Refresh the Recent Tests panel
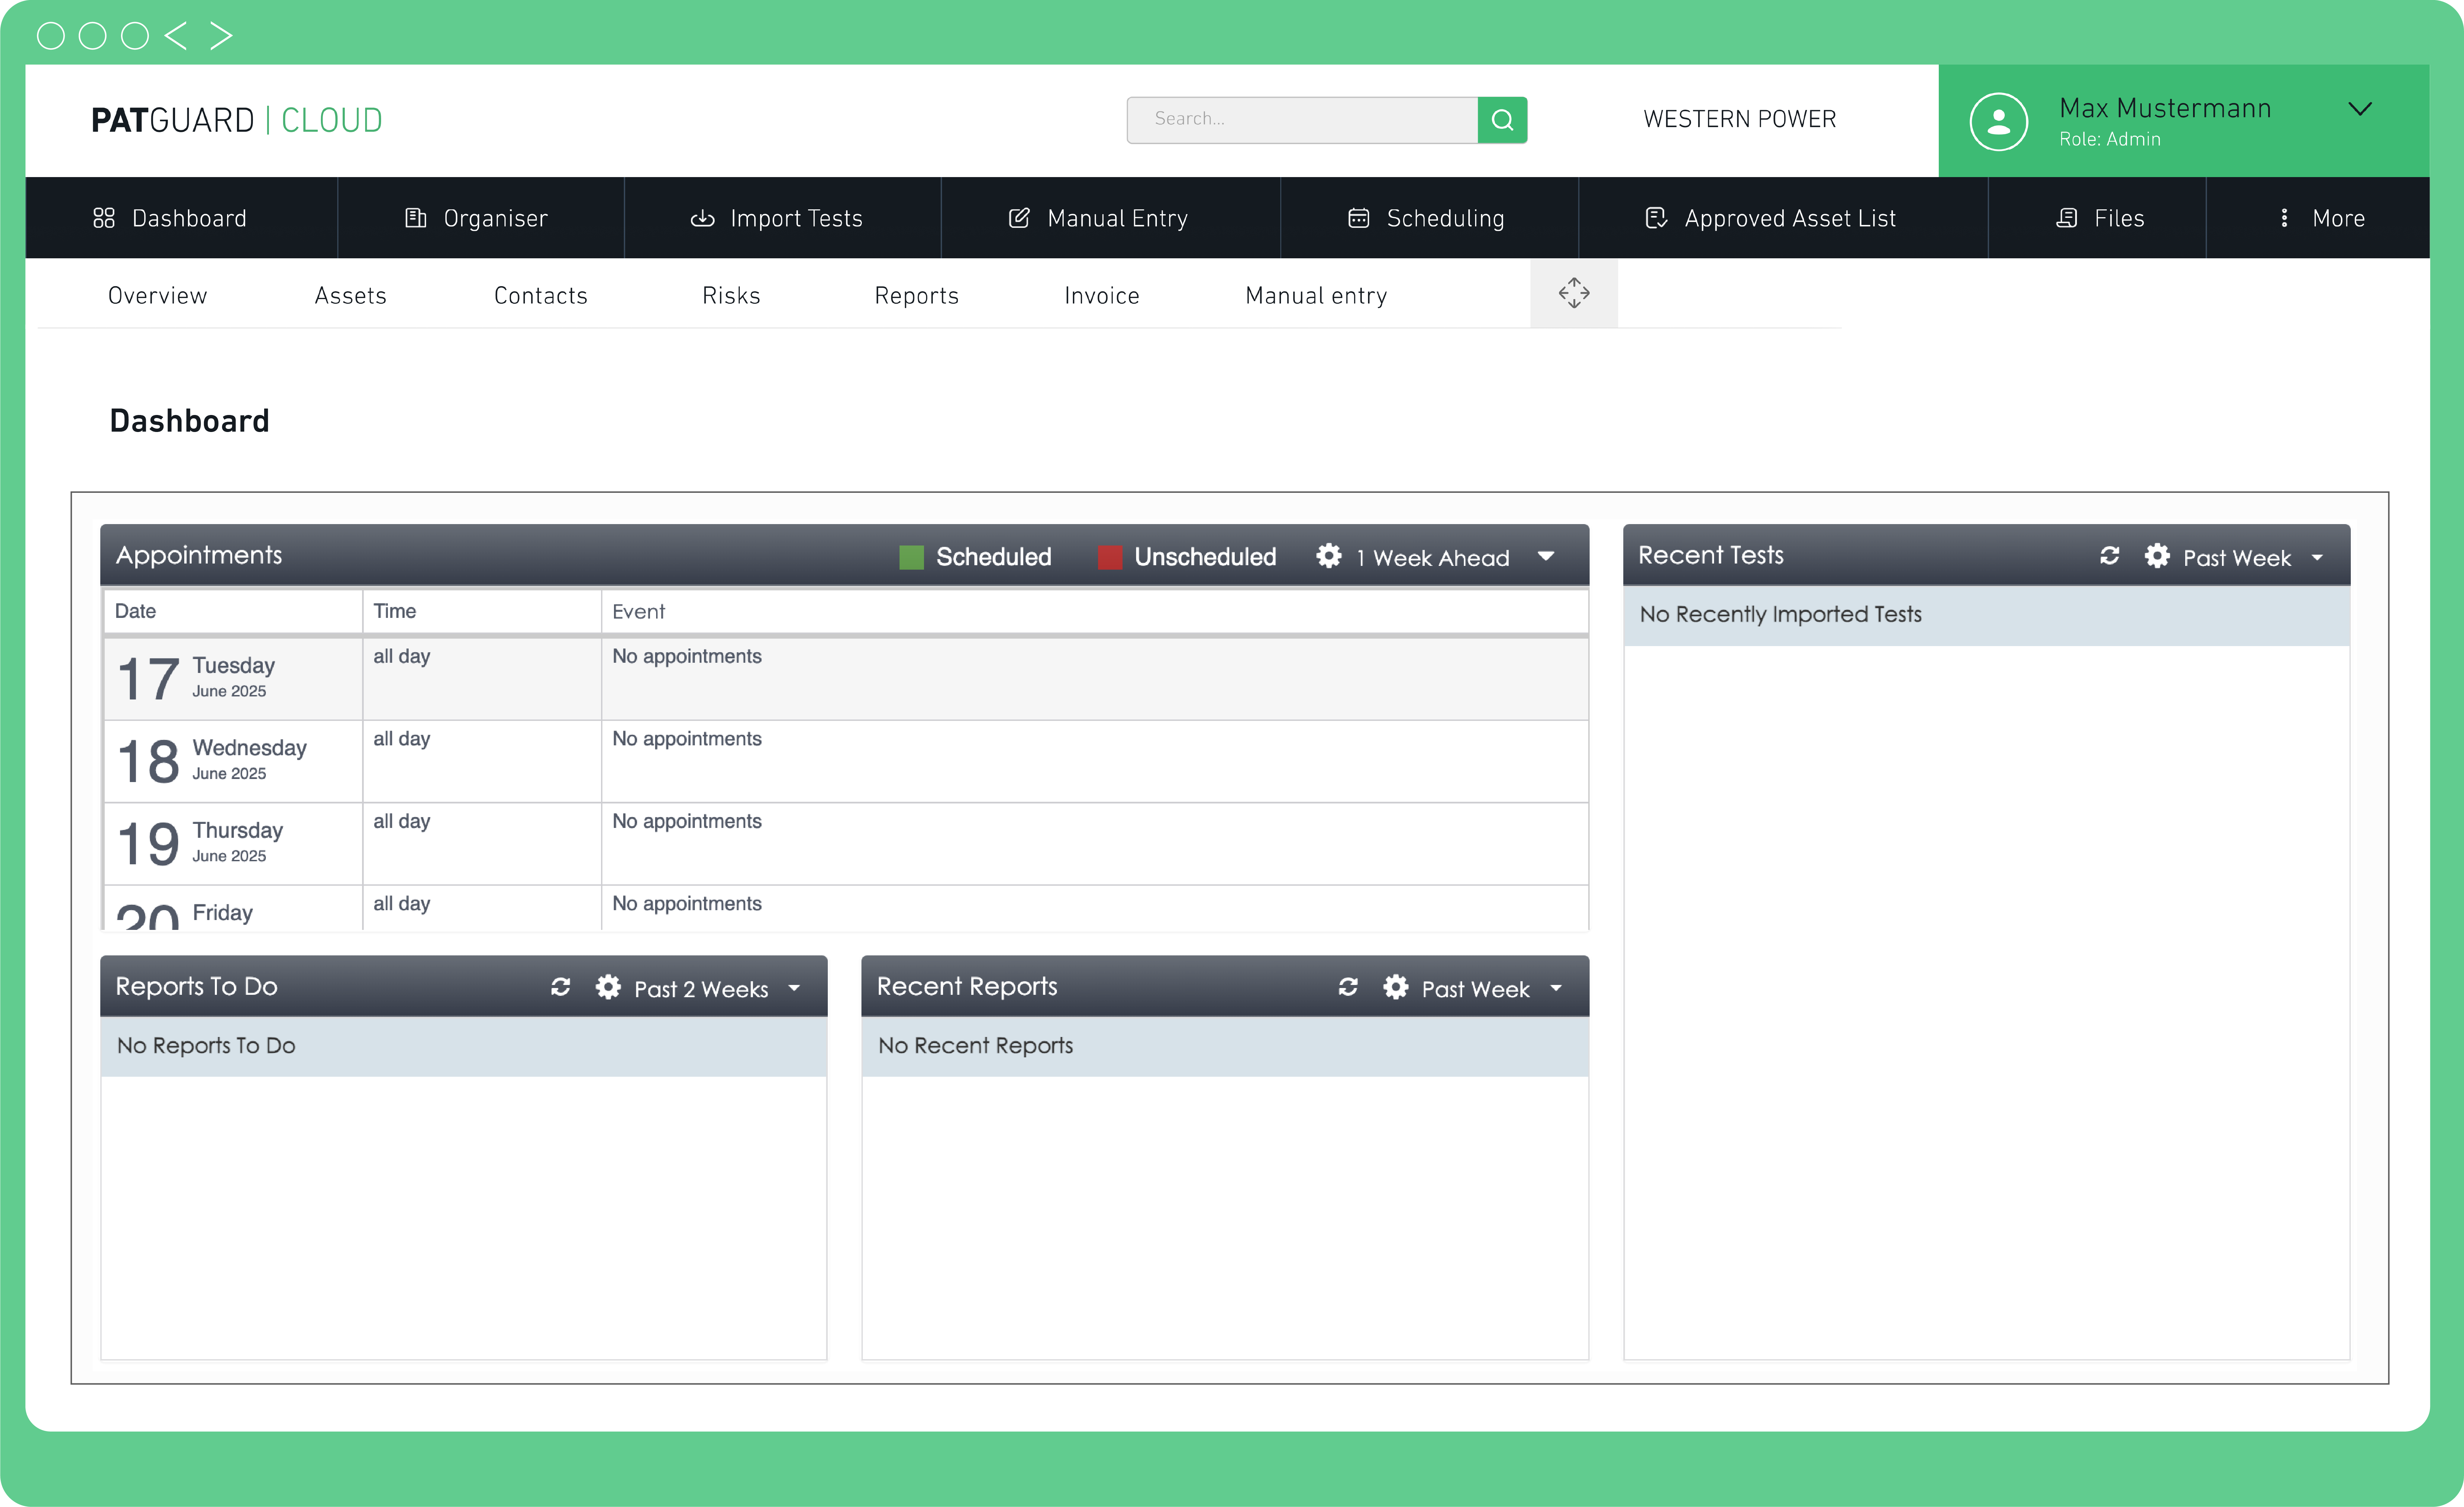Image resolution: width=2464 pixels, height=1507 pixels. tap(2110, 556)
